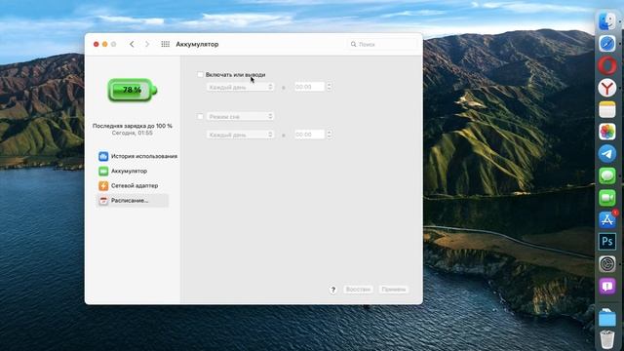Open the Downloads folder in dock
Viewport: 624px width, 351px height.
point(607,317)
